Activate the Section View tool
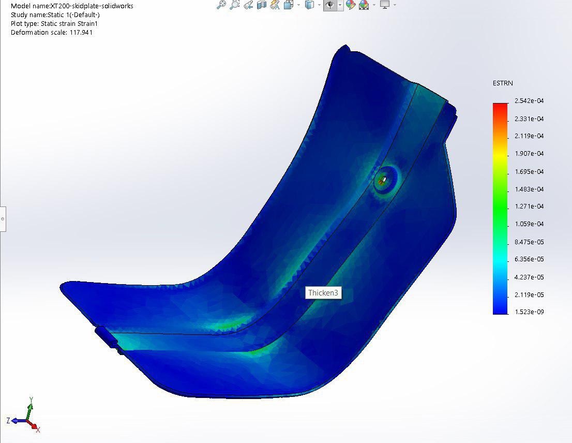The height and width of the screenshot is (443, 572). (x=262, y=5)
